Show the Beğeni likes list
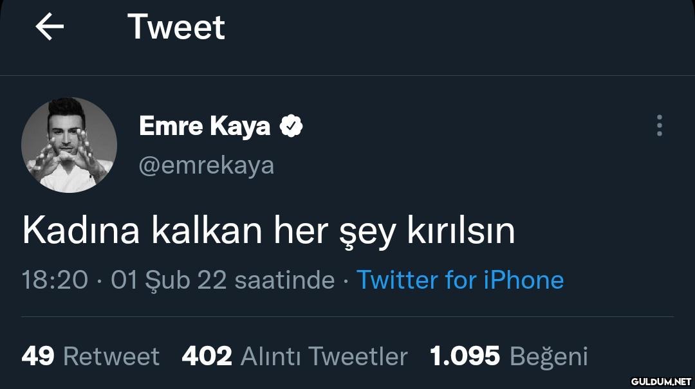 (548, 356)
